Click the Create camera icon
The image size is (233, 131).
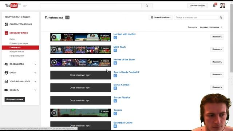[6, 90]
